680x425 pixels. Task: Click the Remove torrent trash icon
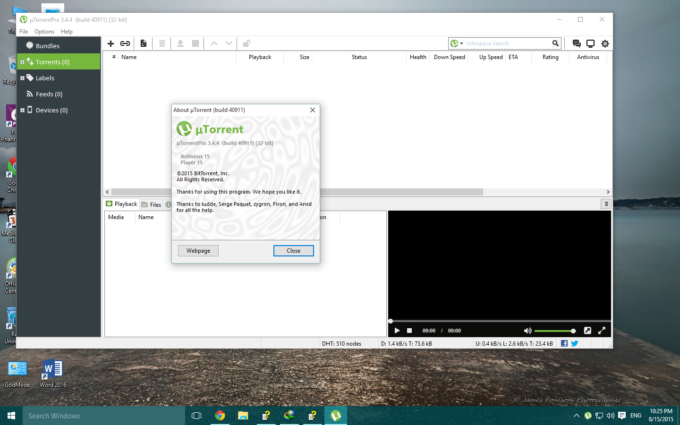coord(162,43)
